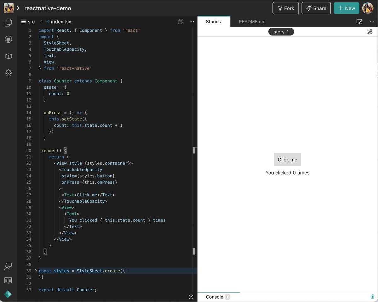Open the tools wrench icon in preview
Image resolution: width=378 pixels, height=302 pixels.
click(x=370, y=32)
